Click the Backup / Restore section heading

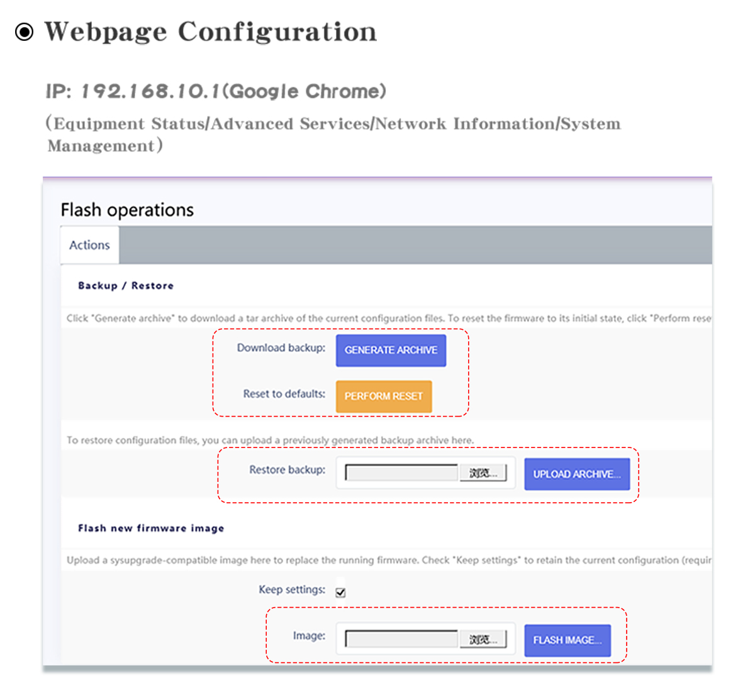[126, 285]
